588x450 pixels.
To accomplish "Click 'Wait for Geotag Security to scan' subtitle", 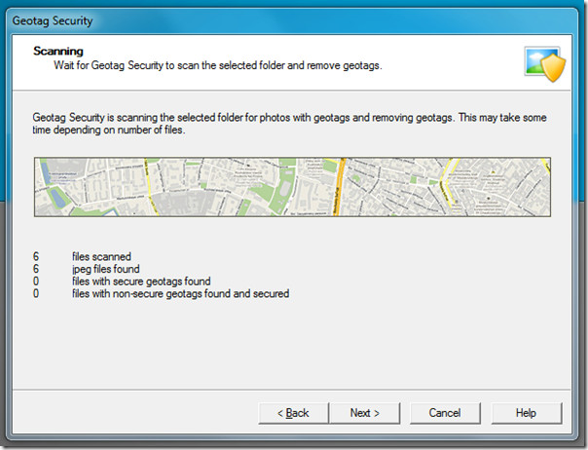I will point(217,65).
